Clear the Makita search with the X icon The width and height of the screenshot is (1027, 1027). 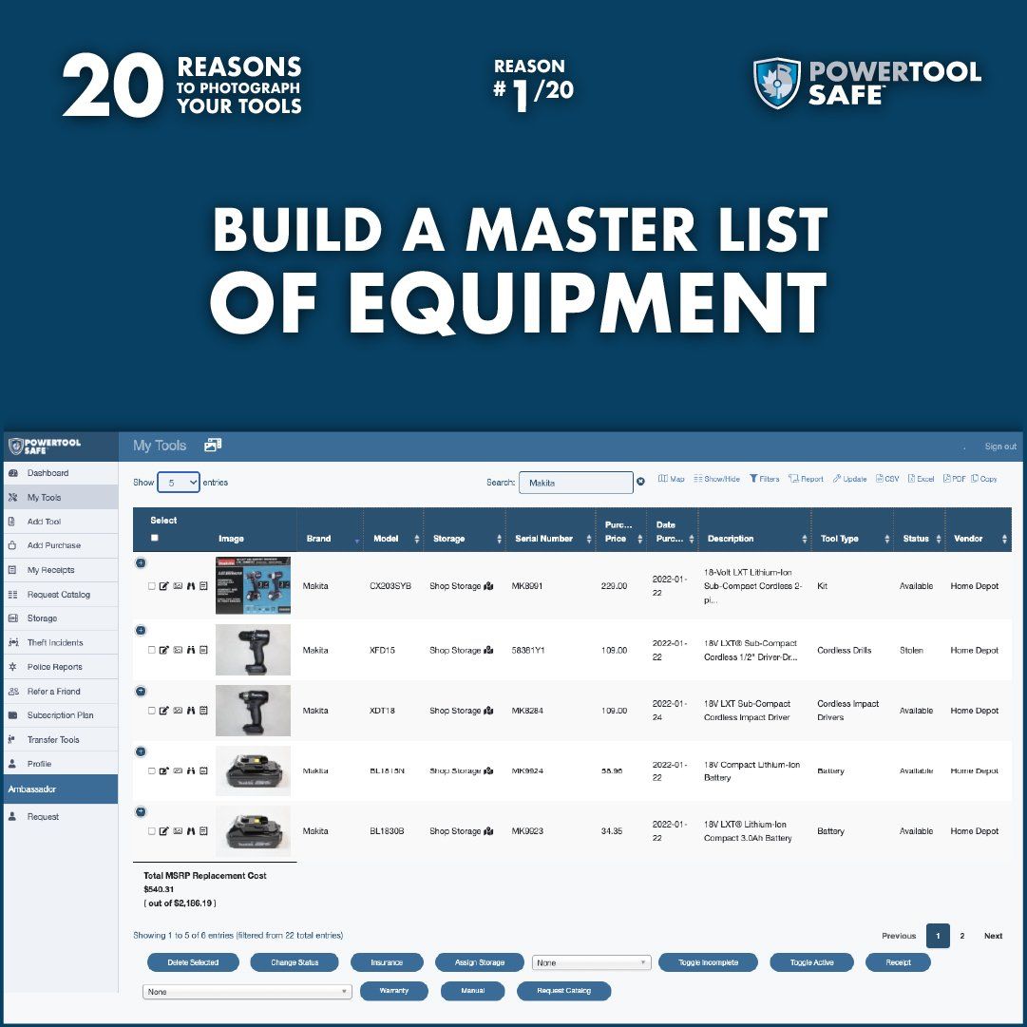click(640, 482)
